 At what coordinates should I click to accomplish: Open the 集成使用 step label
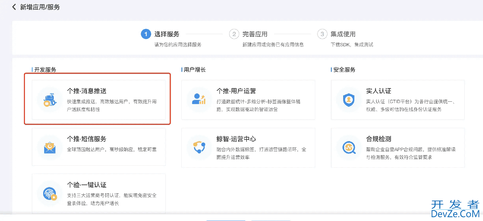[343, 34]
